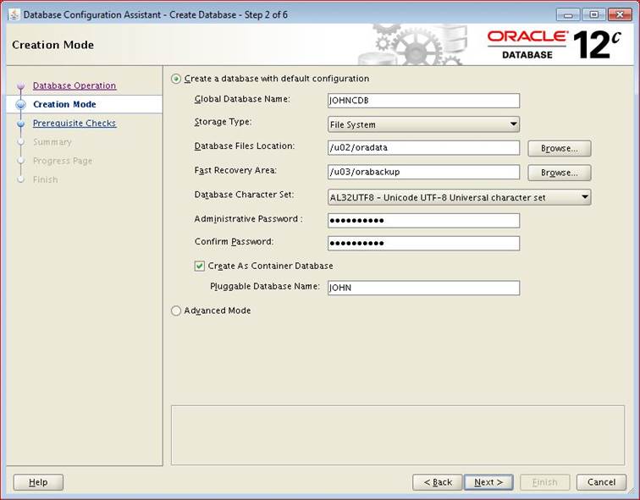Click the Confirm Password field
The image size is (640, 500).
pos(423,243)
